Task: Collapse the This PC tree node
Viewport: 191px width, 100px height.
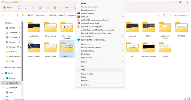Action: pos(2,73)
